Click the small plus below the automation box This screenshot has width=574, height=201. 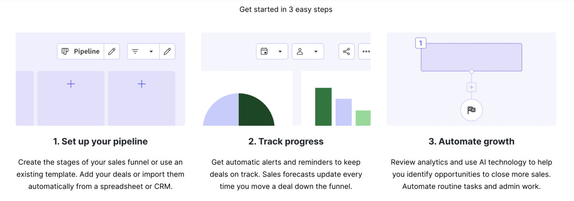tap(471, 87)
